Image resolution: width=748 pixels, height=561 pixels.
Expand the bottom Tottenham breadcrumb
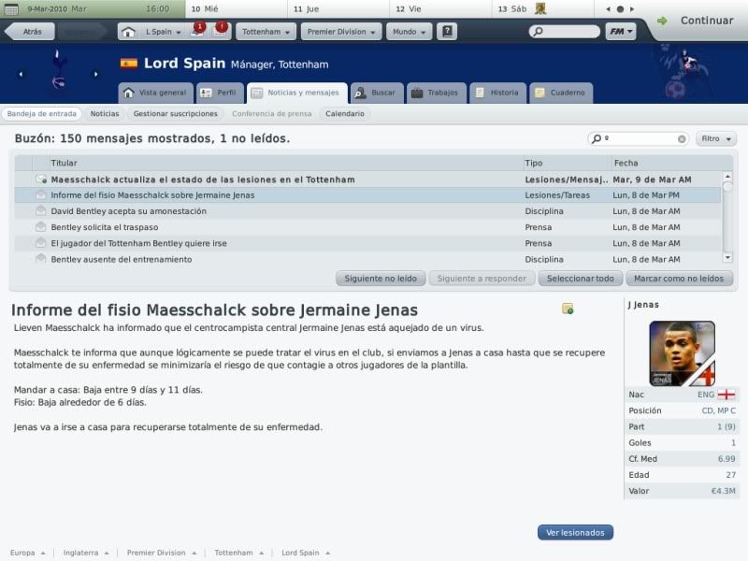(x=238, y=553)
